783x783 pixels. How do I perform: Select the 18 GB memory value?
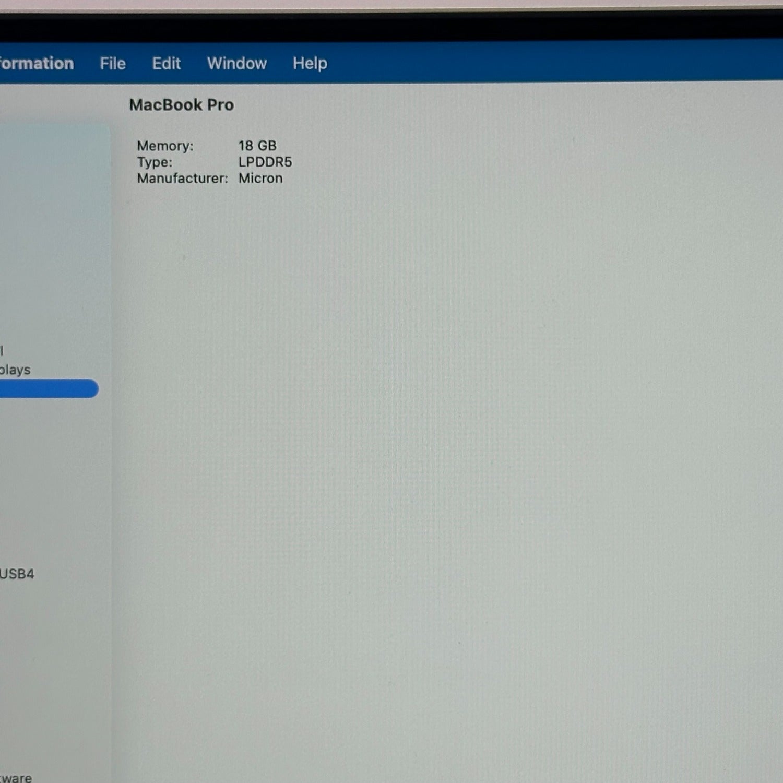click(x=257, y=146)
